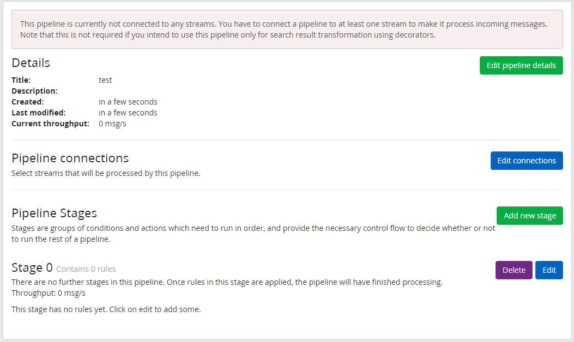Click the "0 msg/s" current throughput value
The image size is (574, 342).
tap(112, 124)
